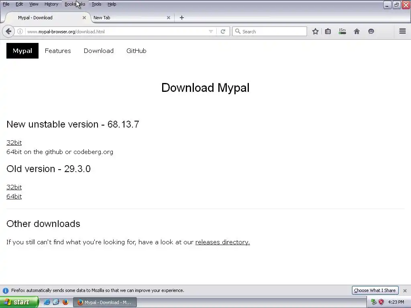The image size is (411, 308).
Task: Open the Windows start menu
Action: pos(19,302)
